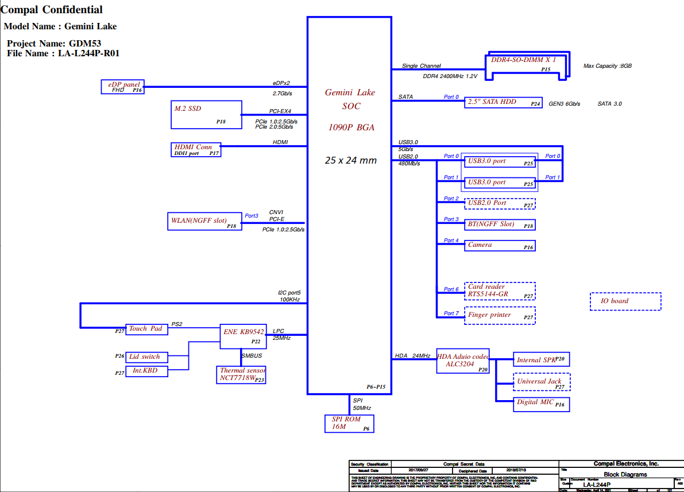Viewport: 684px width, 492px height.
Task: Select the Digital MIC block
Action: pos(542,404)
